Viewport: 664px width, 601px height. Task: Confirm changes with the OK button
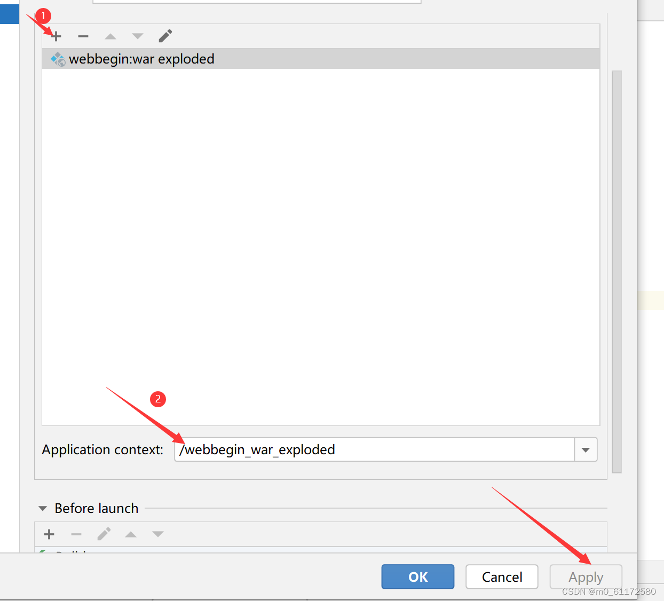pos(418,576)
